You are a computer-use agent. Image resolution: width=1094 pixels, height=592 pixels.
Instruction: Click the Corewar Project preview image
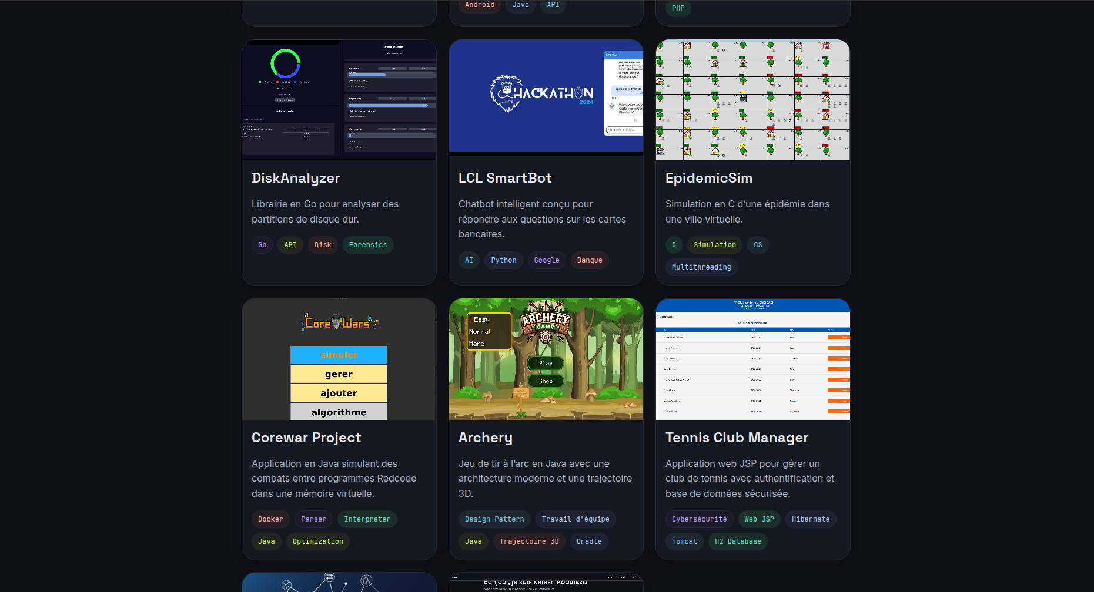(339, 359)
